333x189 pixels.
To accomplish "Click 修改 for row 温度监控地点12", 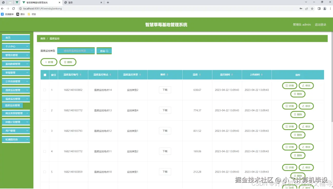I will (306, 126).
